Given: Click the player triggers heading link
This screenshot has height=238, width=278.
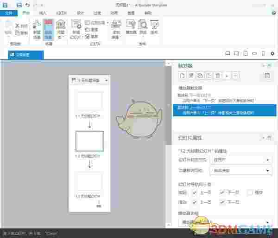Looking at the screenshot, I should pos(190,88).
